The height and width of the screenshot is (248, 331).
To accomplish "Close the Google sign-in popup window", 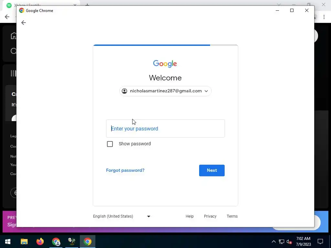I will [307, 10].
